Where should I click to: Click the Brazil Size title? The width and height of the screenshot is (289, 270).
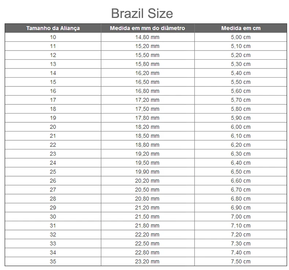coord(142,14)
